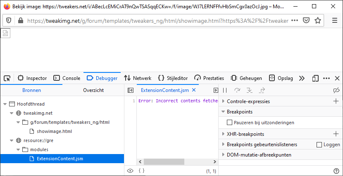
Task: Minimize the Firefox window
Action: pyautogui.click(x=295, y=6)
